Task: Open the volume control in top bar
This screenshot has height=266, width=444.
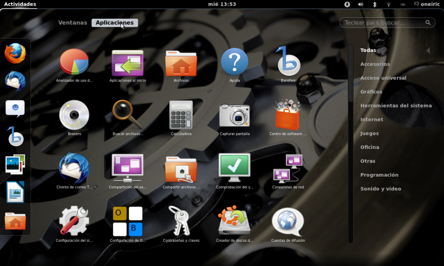Action: [360, 4]
